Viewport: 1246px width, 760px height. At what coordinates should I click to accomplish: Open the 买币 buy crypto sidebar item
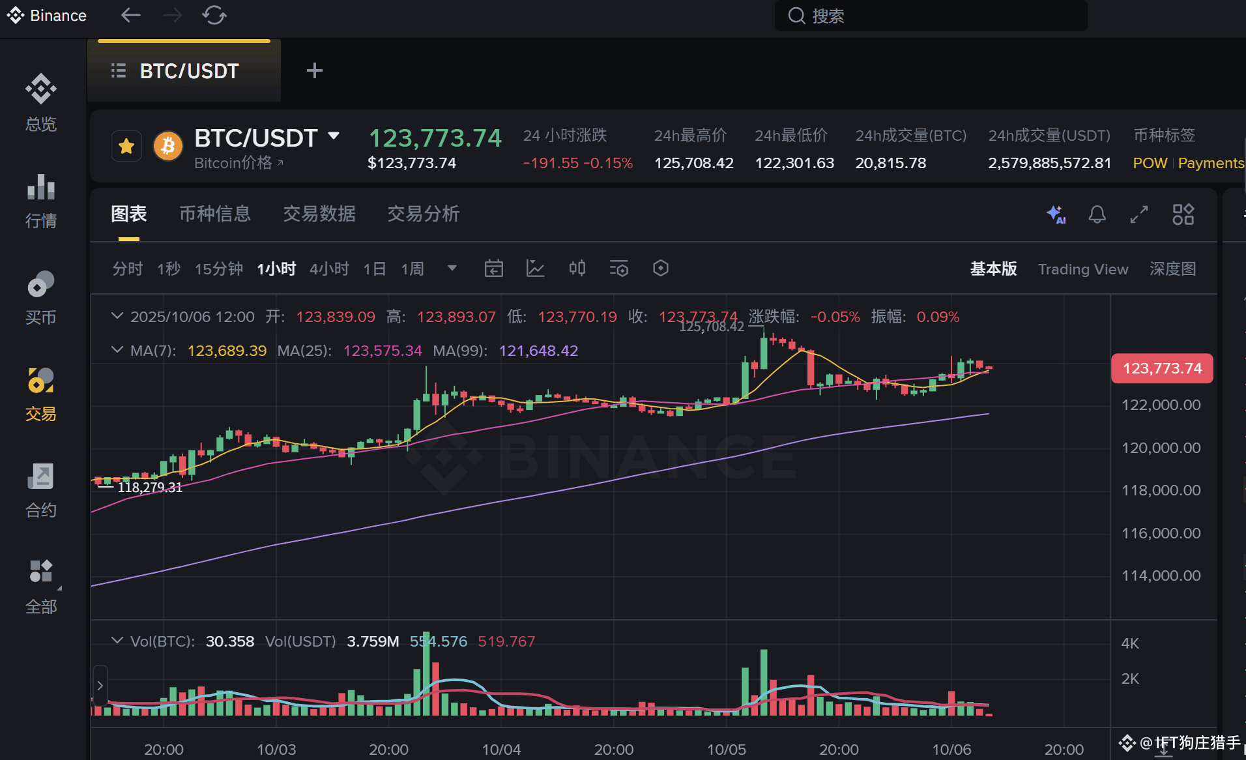click(41, 297)
